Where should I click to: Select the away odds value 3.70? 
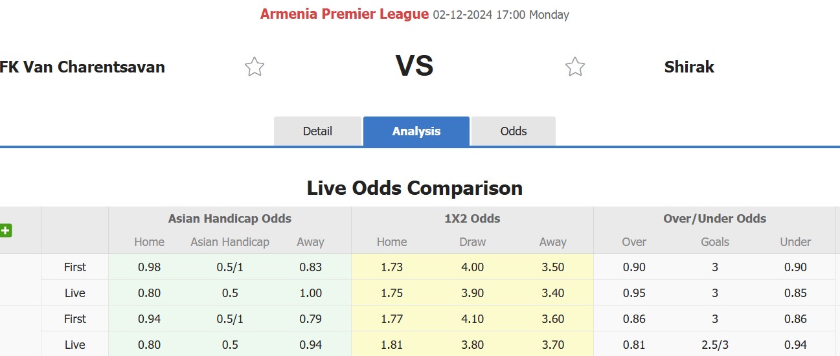tap(553, 344)
